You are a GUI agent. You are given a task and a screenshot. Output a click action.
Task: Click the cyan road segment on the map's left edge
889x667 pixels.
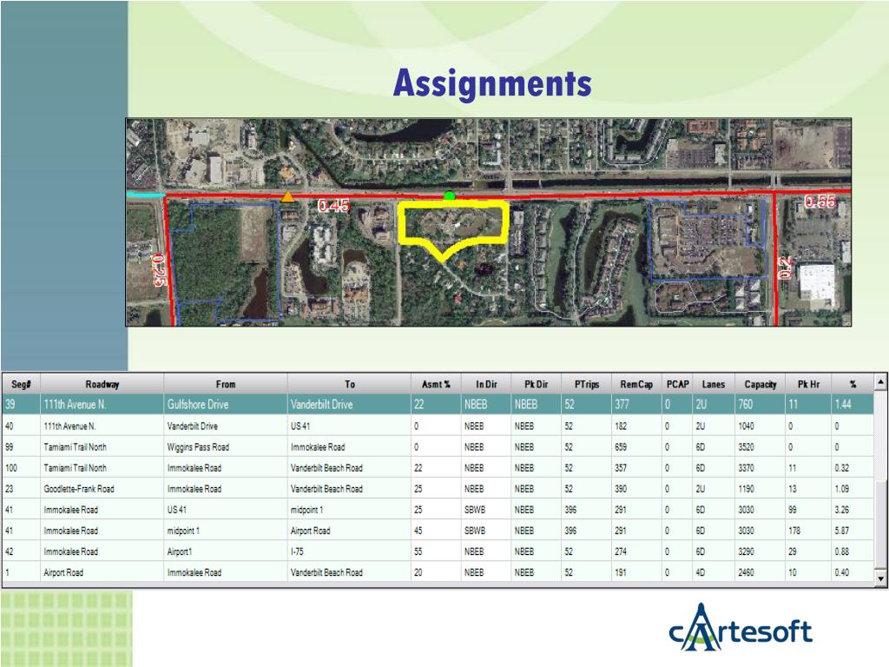pyautogui.click(x=145, y=195)
